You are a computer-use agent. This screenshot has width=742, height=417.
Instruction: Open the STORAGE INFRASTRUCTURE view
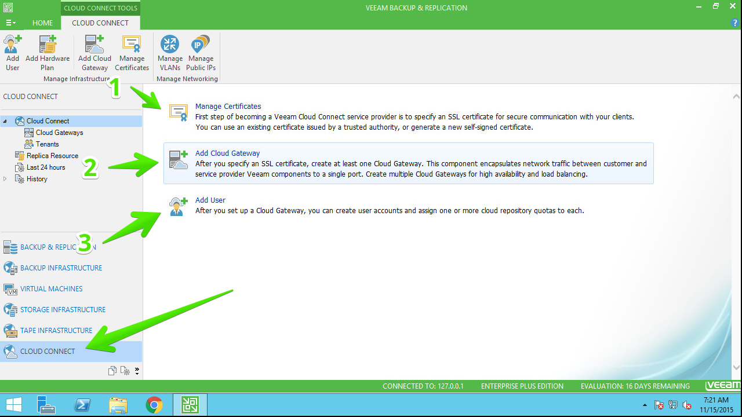point(71,310)
